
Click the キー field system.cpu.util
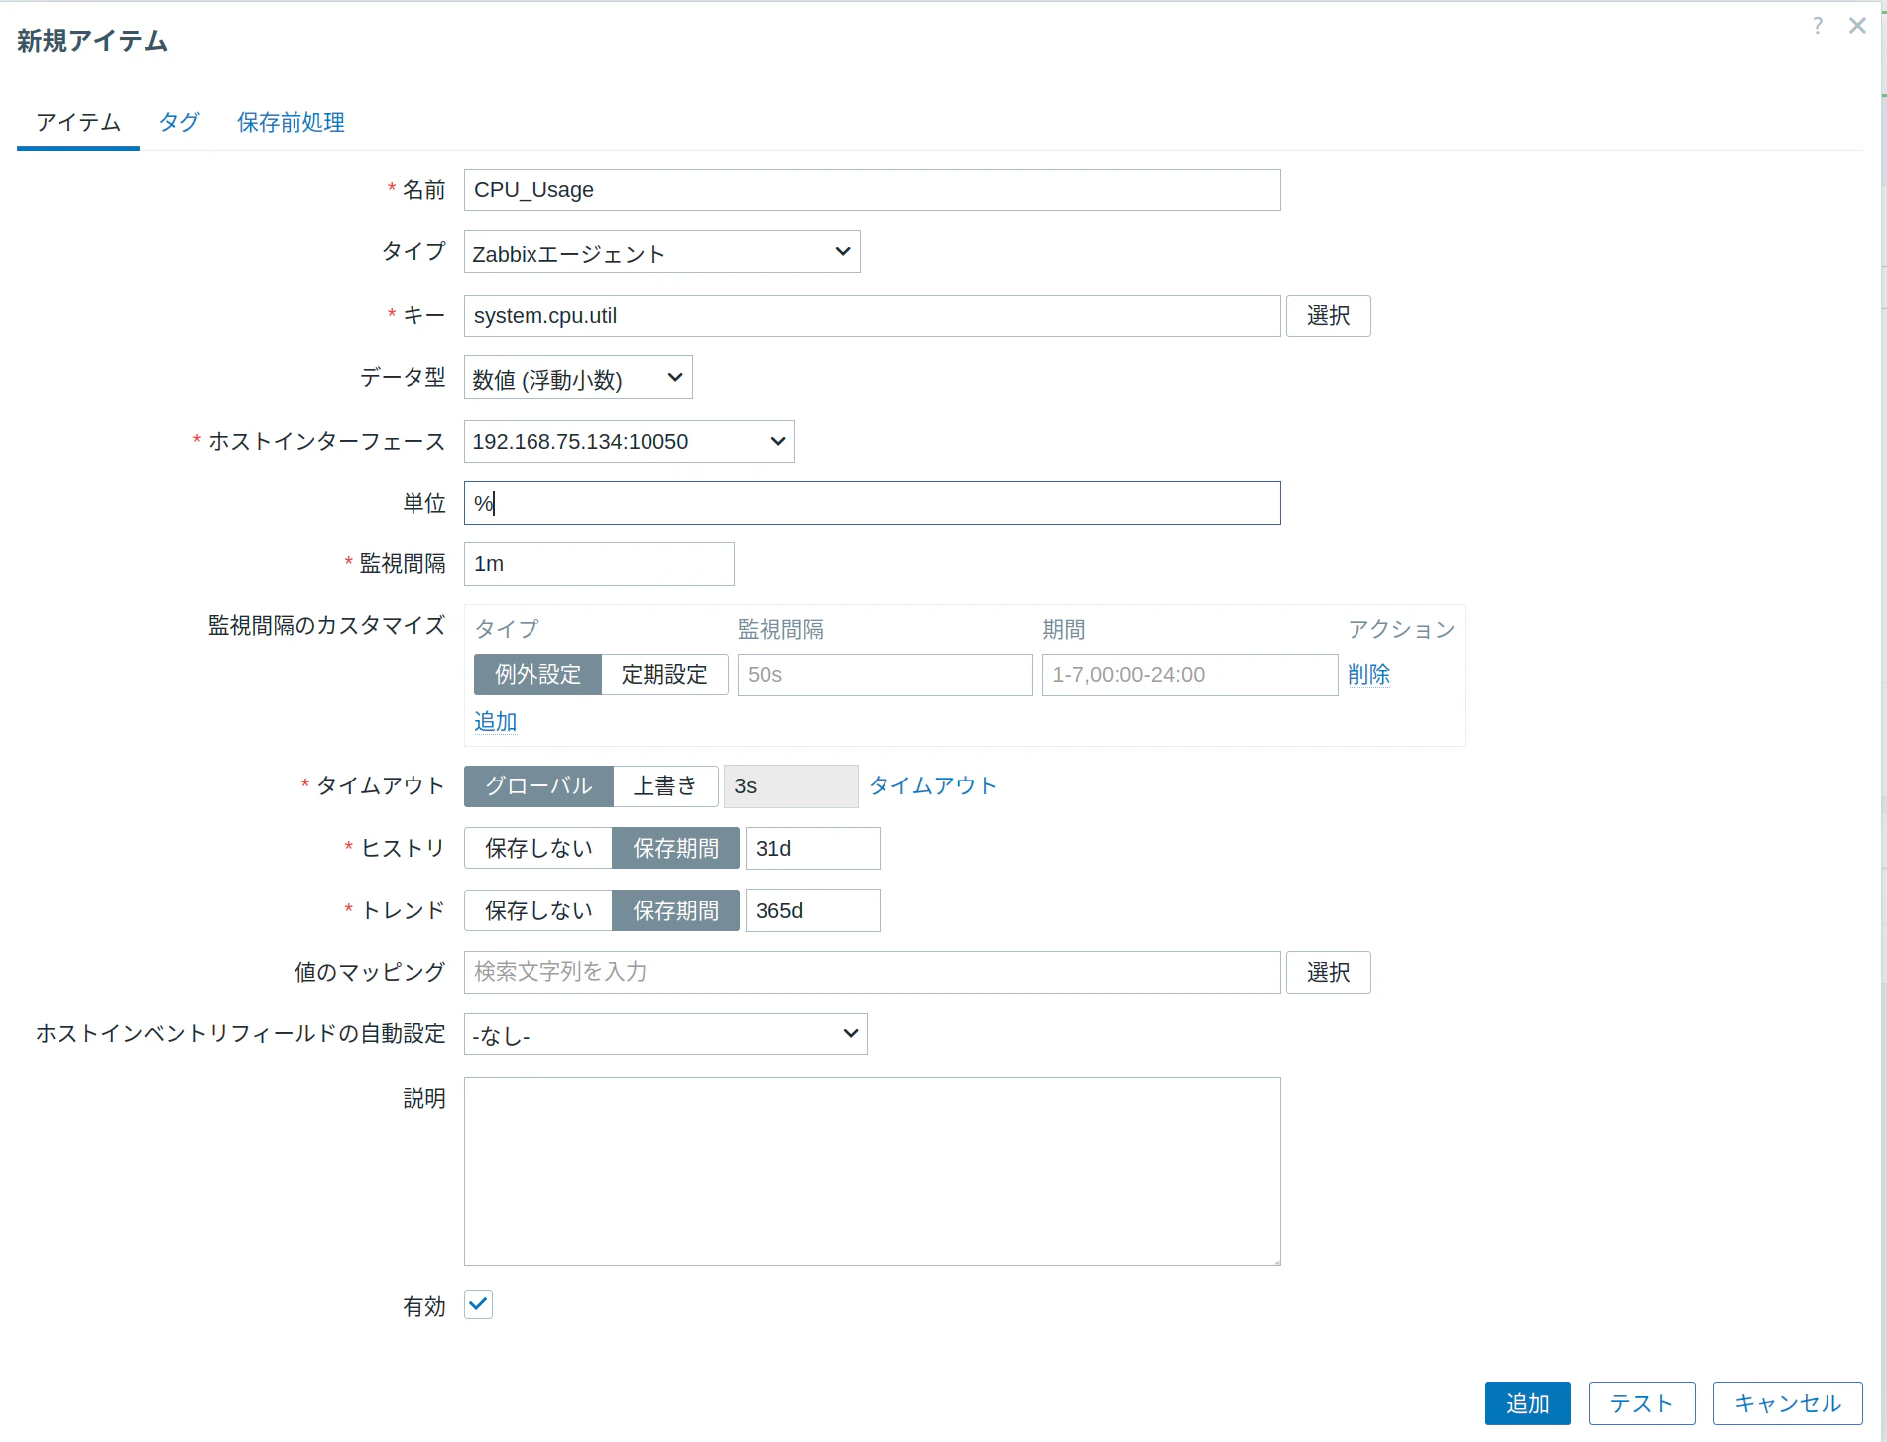pos(872,316)
